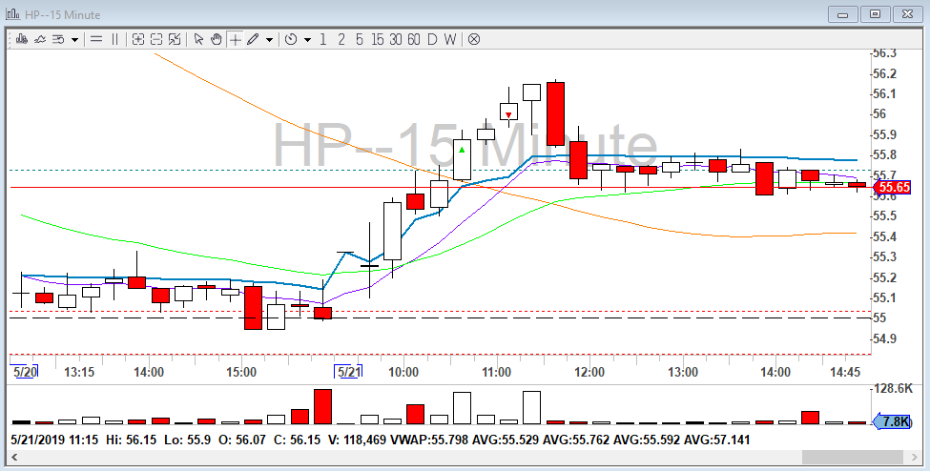Click the 128.6K volume axis label
The width and height of the screenshot is (930, 471).
pyautogui.click(x=893, y=389)
